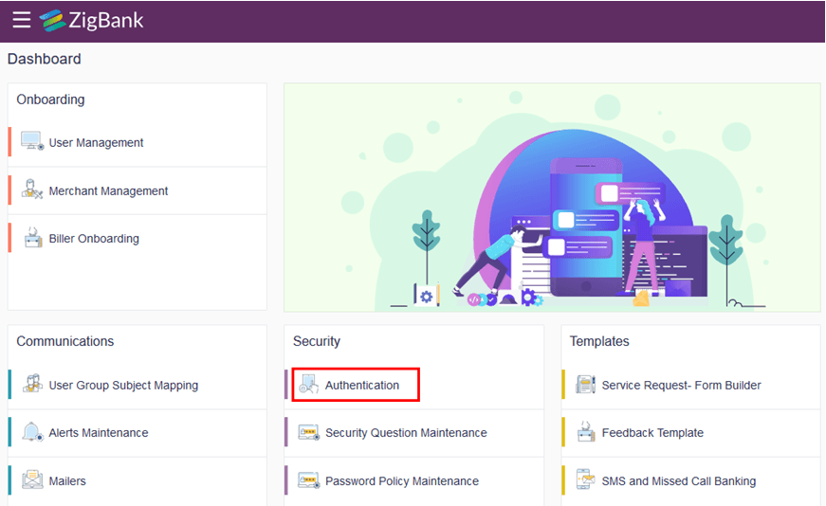826x506 pixels.
Task: Click the Authentication key icon
Action: point(309,384)
